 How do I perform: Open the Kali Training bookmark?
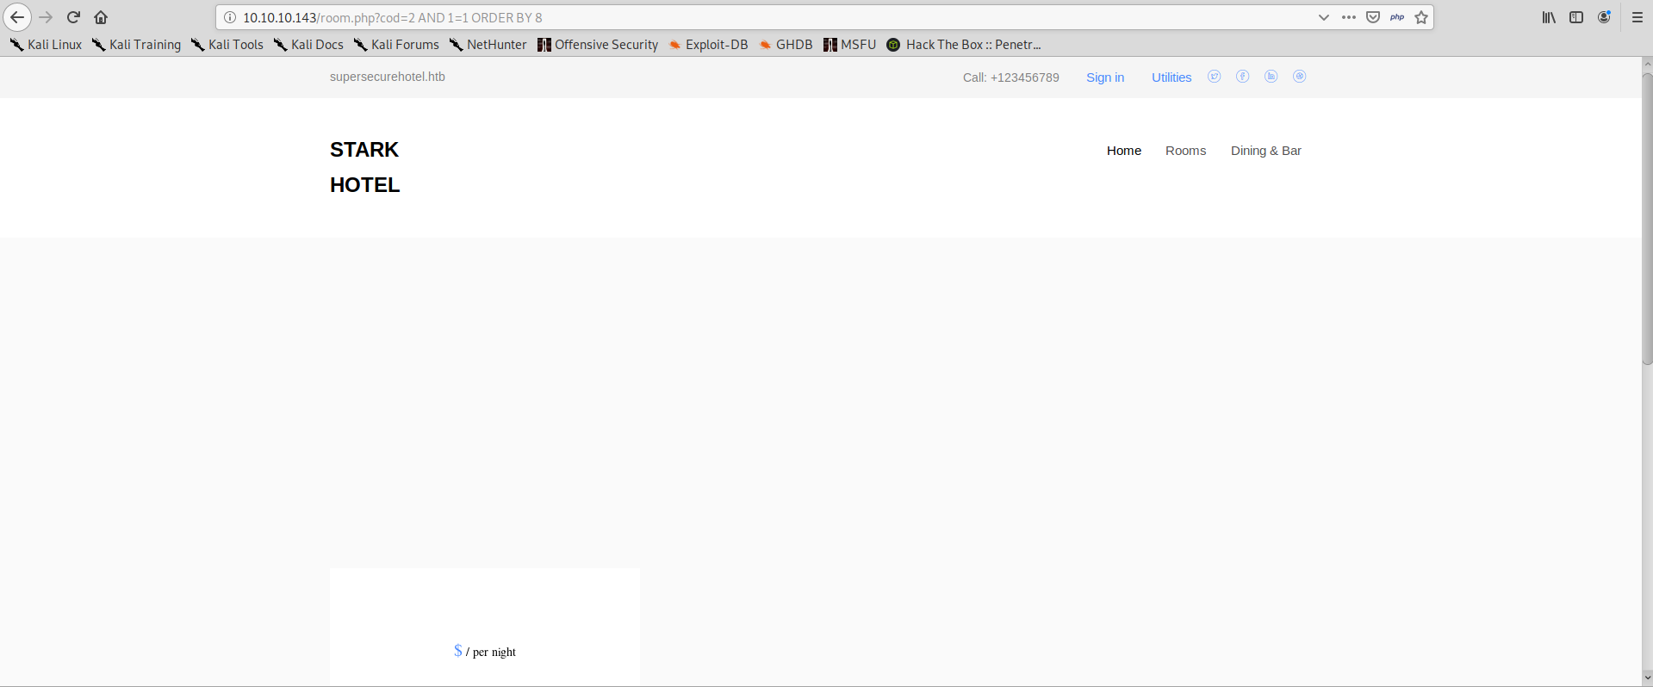pyautogui.click(x=137, y=45)
